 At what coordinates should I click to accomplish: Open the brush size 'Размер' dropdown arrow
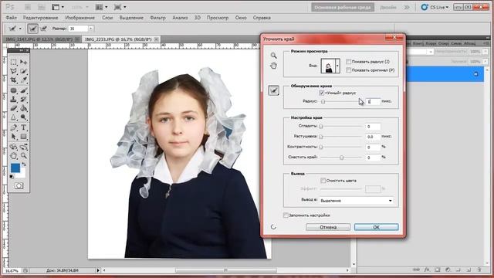pyautogui.click(x=91, y=29)
